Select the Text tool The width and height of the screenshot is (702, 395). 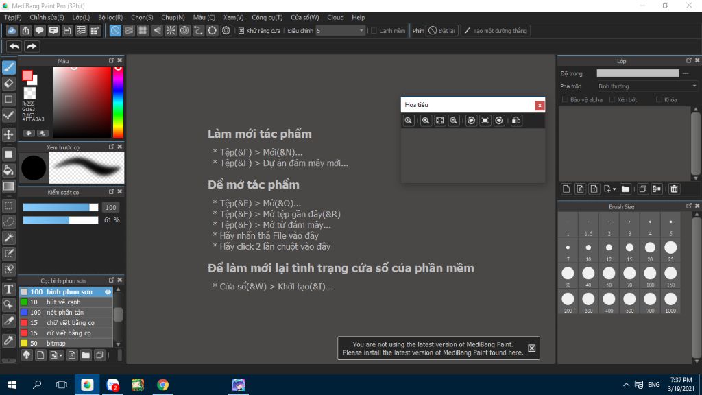point(8,289)
